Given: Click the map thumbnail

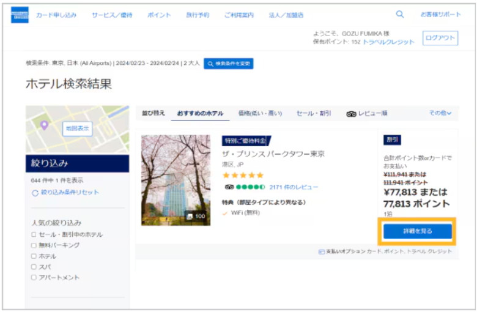Looking at the screenshot, I should pos(77,129).
